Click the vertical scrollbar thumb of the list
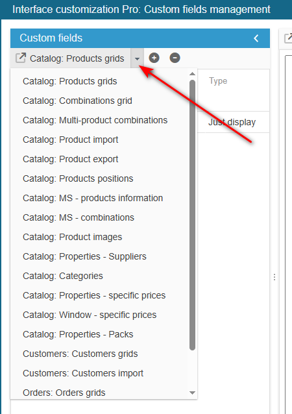This screenshot has height=414, width=292. 193,215
